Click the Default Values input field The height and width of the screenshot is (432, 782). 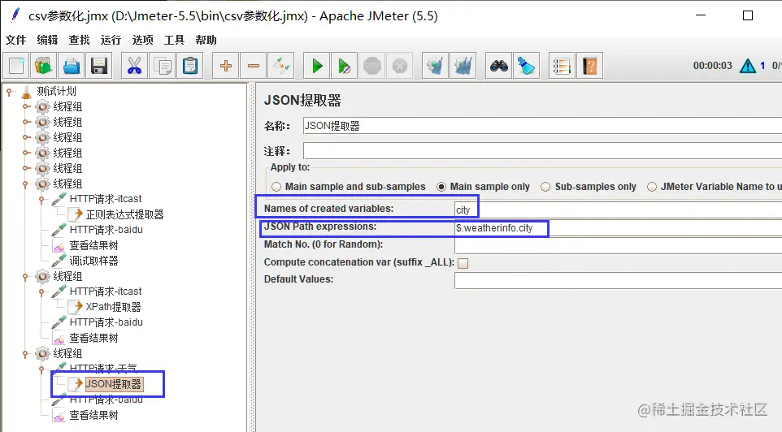(618, 280)
